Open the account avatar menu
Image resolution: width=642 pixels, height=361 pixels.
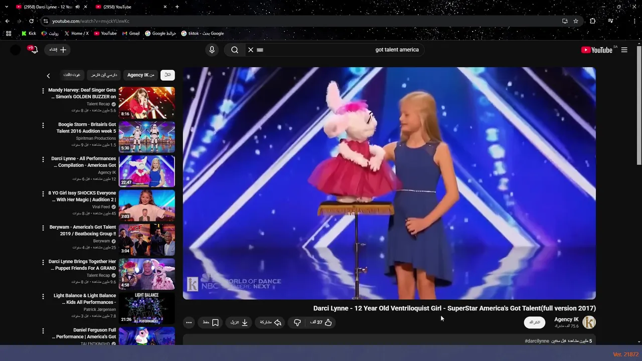(x=16, y=50)
